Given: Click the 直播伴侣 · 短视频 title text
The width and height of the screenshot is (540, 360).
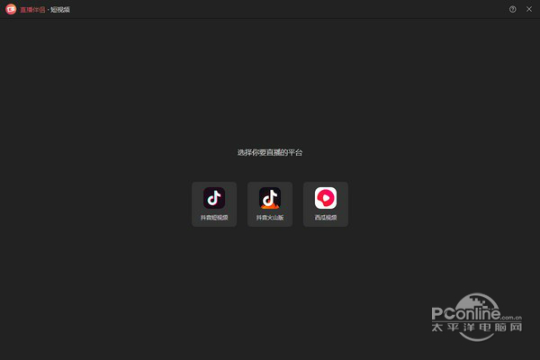Looking at the screenshot, I should pos(45,10).
